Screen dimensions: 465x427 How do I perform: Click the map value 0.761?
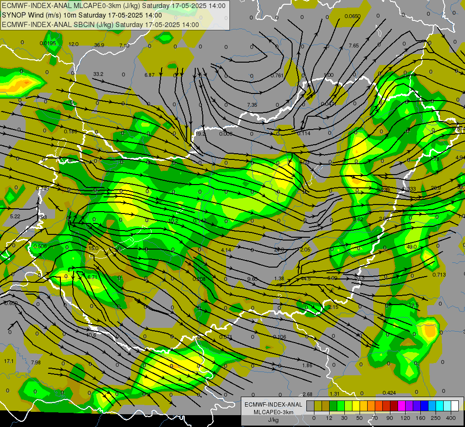(x=277, y=75)
